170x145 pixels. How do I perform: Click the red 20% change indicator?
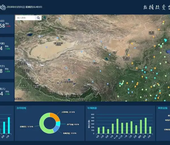8,26
